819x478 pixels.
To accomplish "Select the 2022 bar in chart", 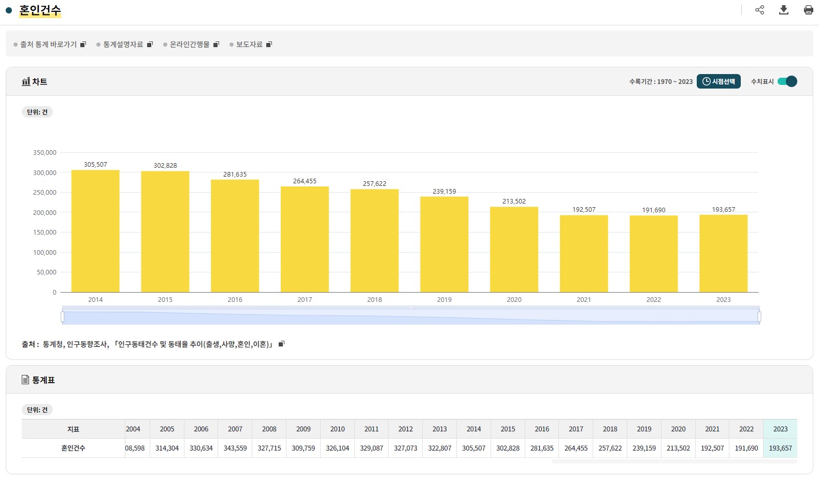I will pos(654,254).
